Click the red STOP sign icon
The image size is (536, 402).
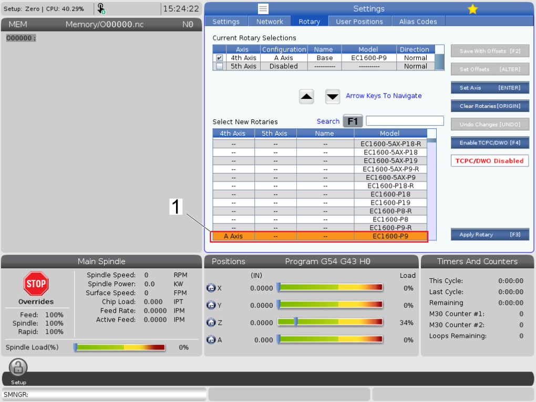click(36, 284)
